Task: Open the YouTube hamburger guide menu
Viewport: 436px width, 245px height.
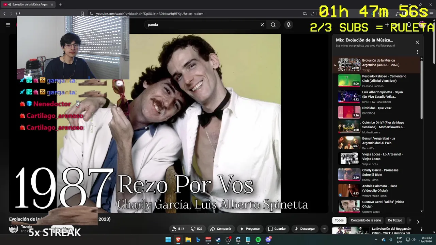Action: pyautogui.click(x=8, y=24)
